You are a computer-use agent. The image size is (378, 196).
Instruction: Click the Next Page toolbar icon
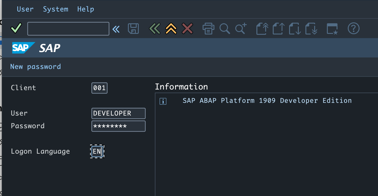(x=295, y=28)
